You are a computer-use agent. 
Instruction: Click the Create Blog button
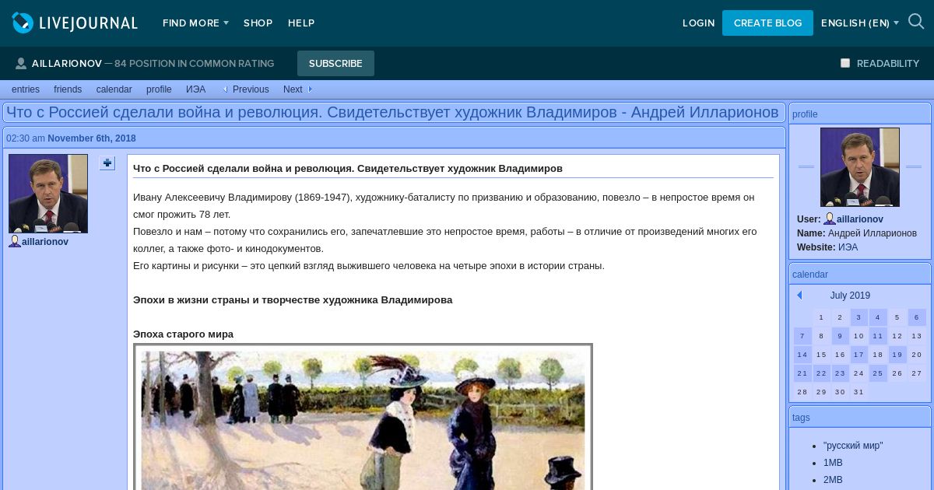point(767,23)
